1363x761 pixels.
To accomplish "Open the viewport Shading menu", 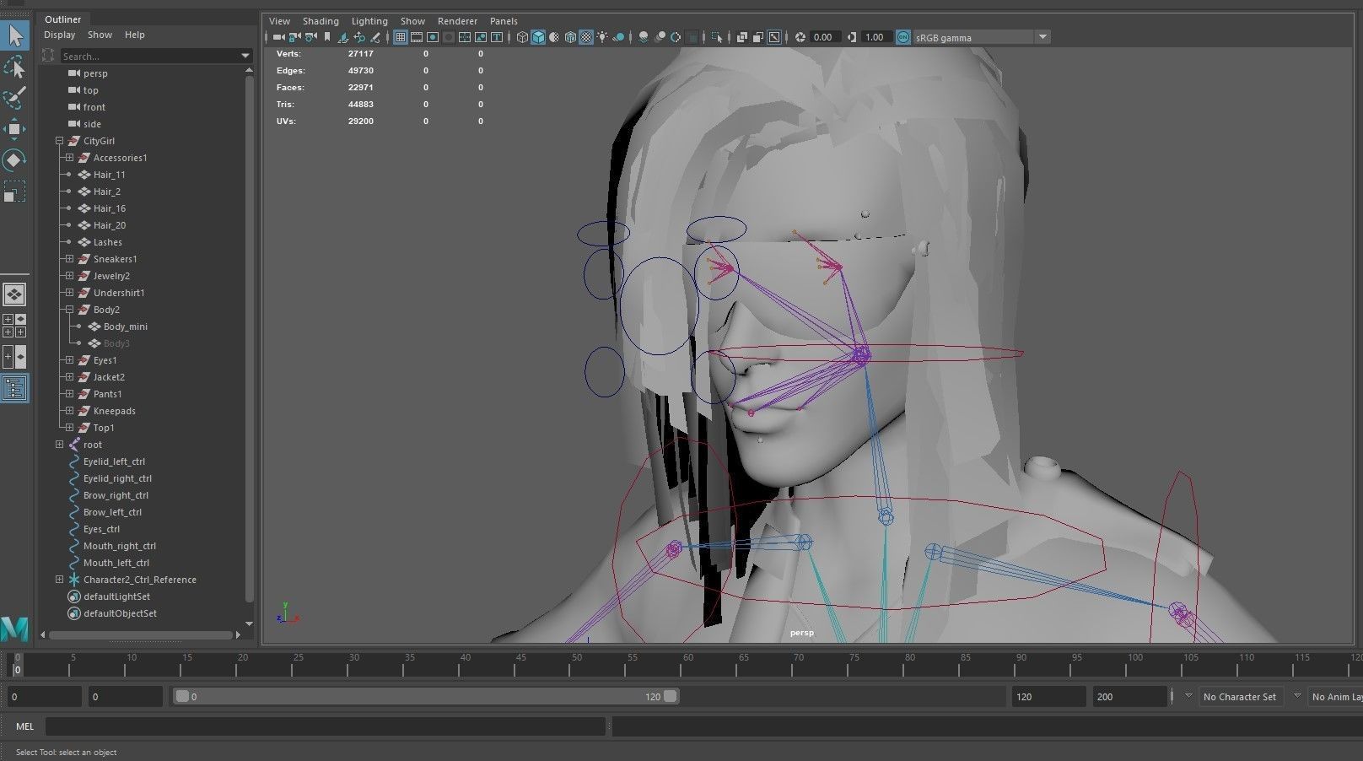I will pos(321,21).
